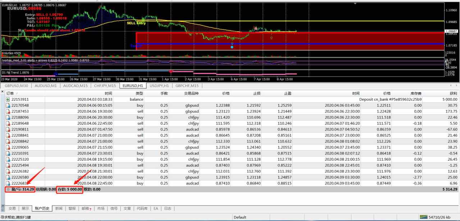Click the sell order icon for 22208841
Image resolution: width=460 pixels, height=221 pixels.
pos(8,135)
